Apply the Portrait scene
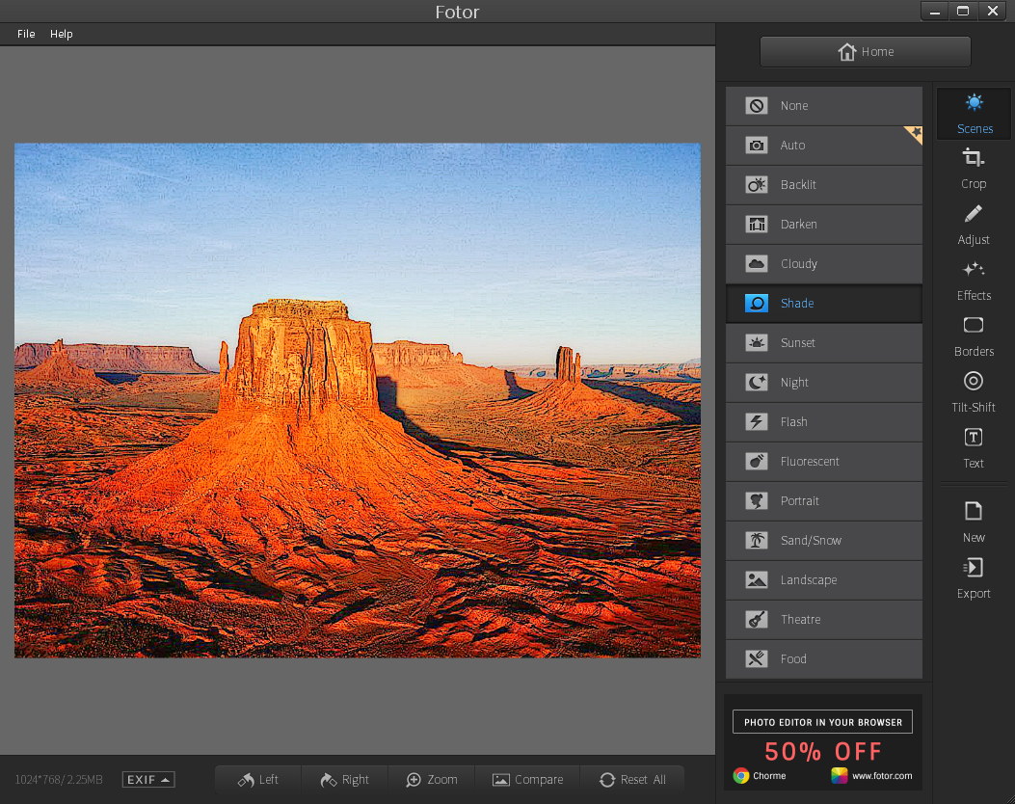1015x804 pixels. point(823,500)
